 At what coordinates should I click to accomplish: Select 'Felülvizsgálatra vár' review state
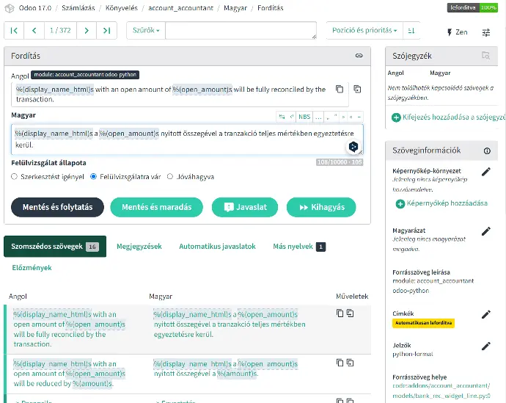tap(94, 177)
